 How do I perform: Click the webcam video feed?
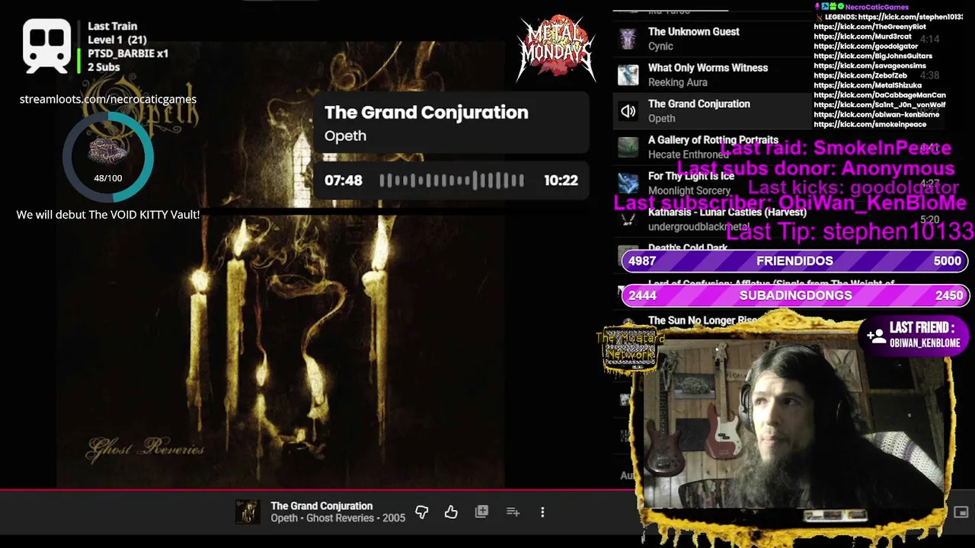click(794, 424)
